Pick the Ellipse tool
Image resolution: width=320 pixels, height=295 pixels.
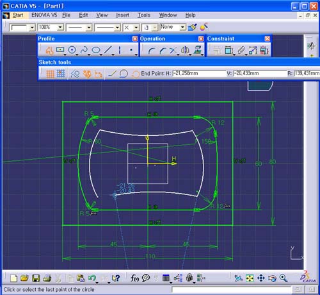(96, 50)
